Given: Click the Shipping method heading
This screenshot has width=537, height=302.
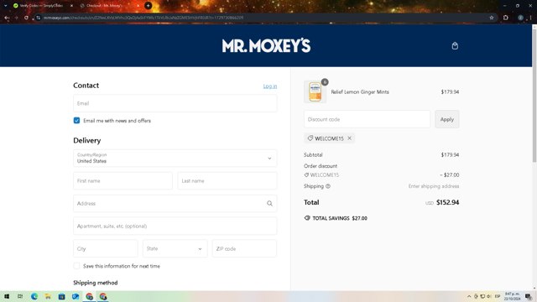Looking at the screenshot, I should 95,283.
